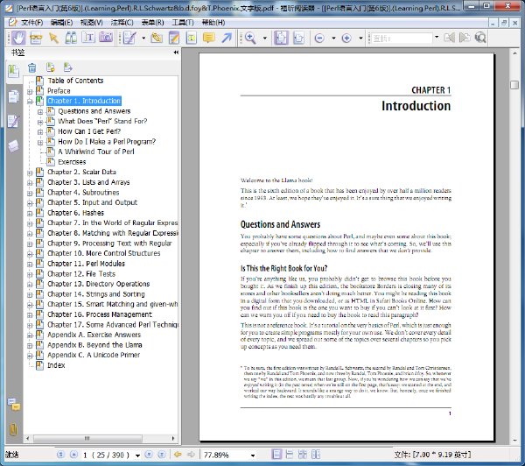The image size is (525, 466).
Task: Click the bookmarks horizontal scrollbar thumb
Action: pos(87,438)
